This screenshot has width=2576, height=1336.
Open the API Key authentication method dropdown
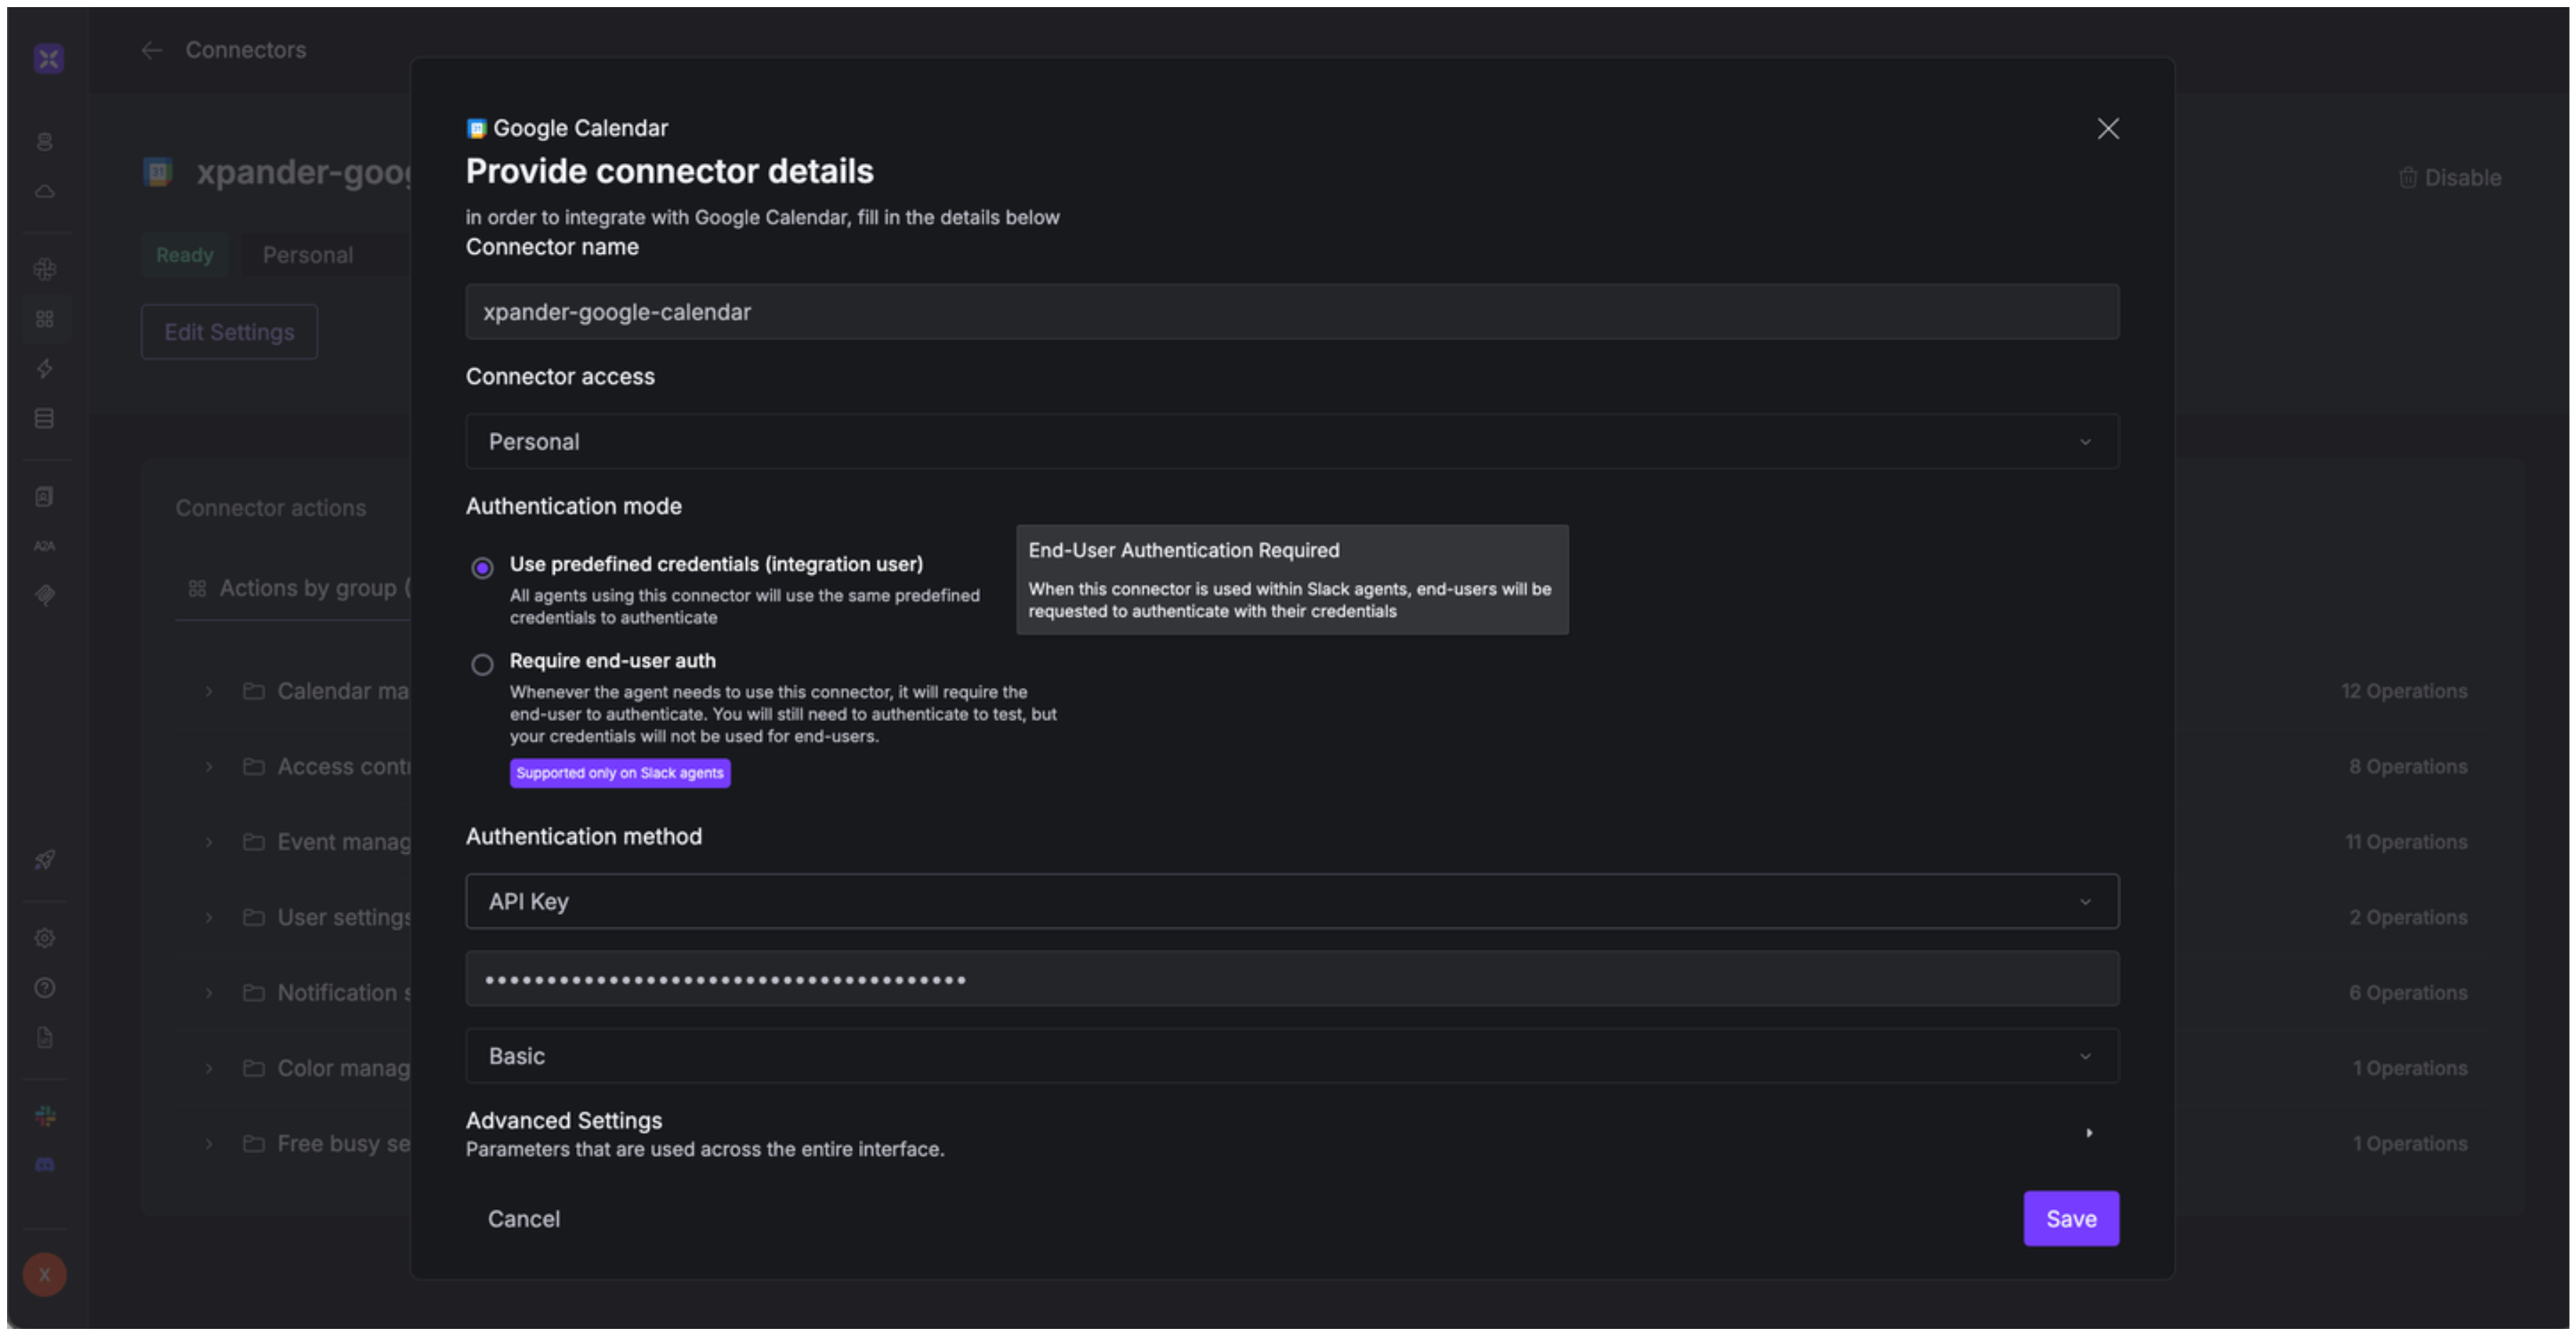[x=1291, y=902]
